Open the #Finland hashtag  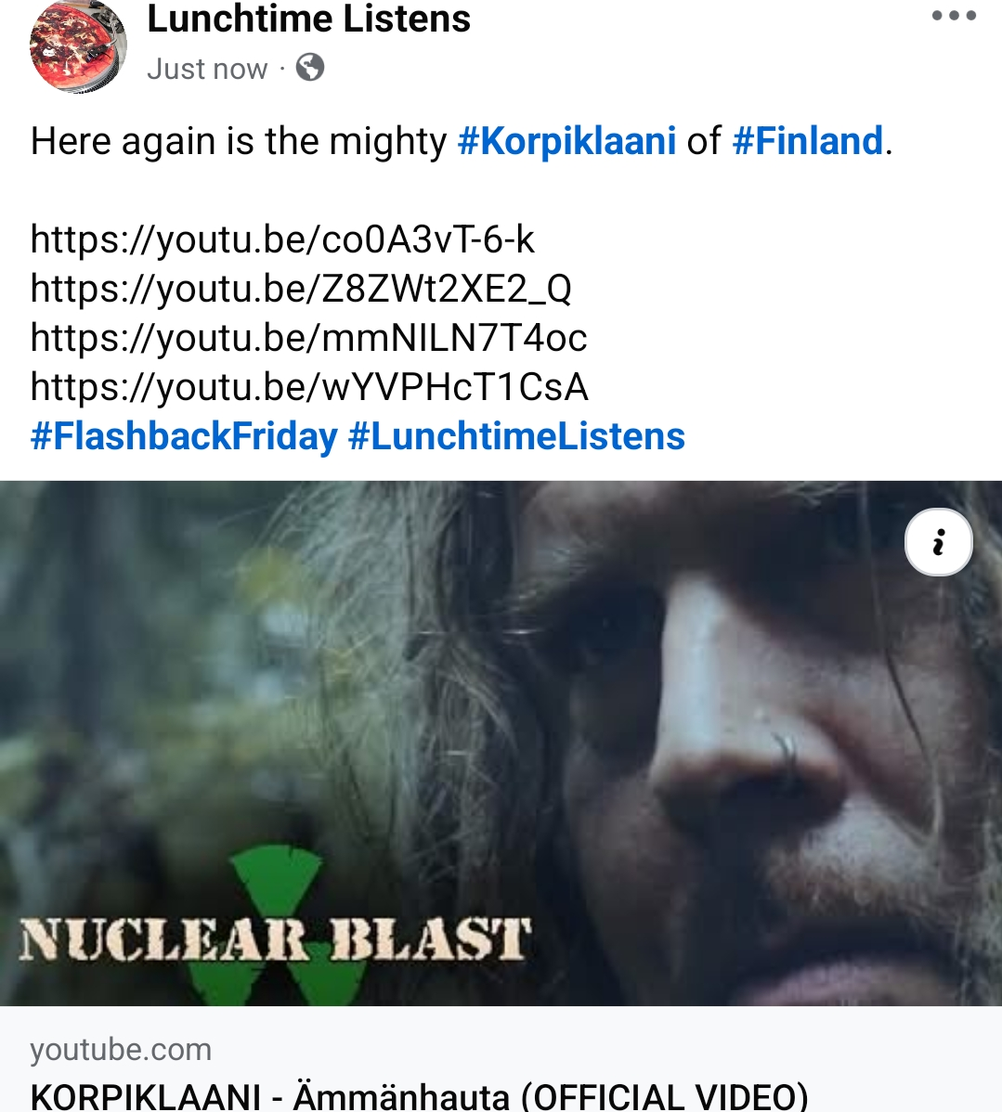click(x=807, y=141)
